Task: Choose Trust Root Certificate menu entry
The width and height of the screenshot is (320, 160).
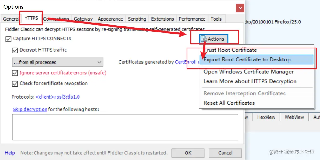Action: [x=256, y=50]
